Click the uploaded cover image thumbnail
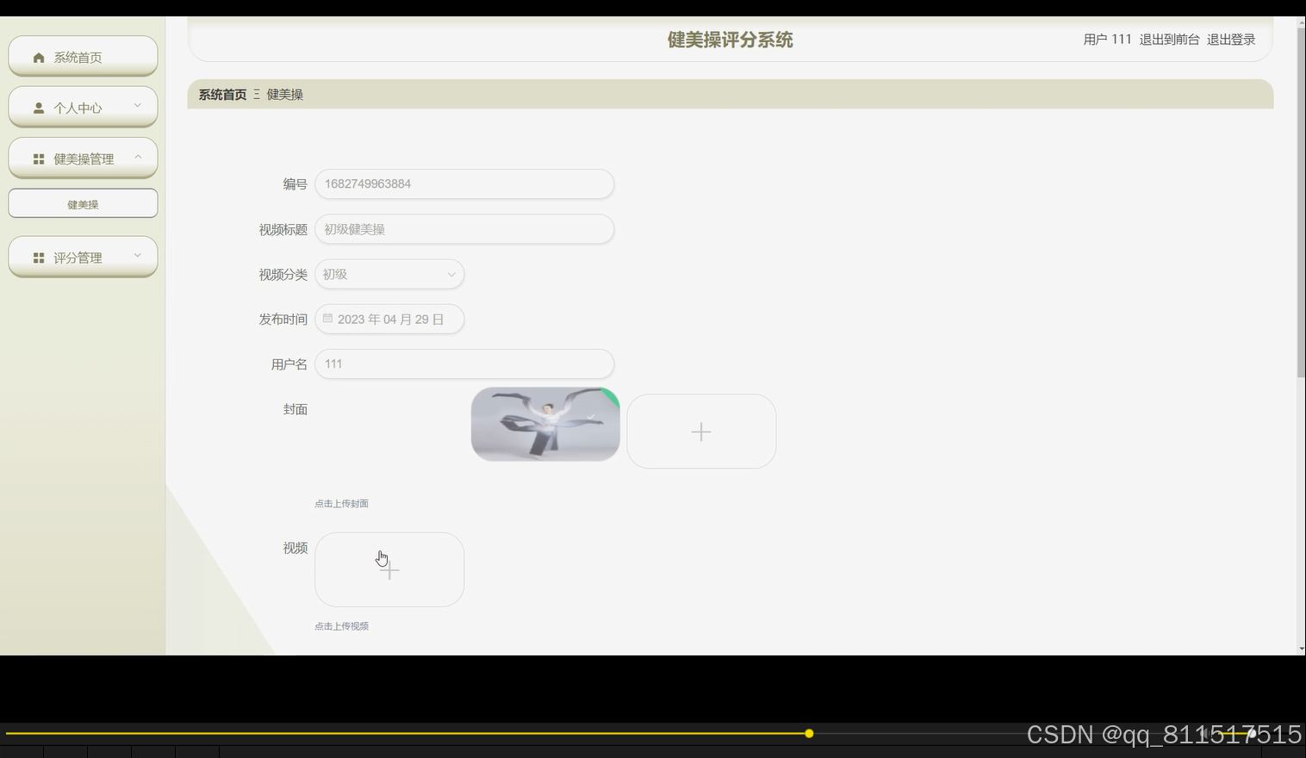 pos(544,424)
